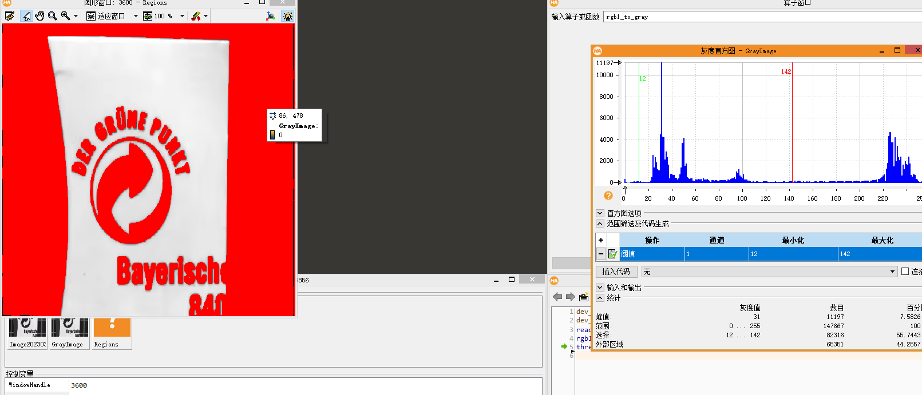Click the histogram help question icon
The image size is (922, 395).
608,195
